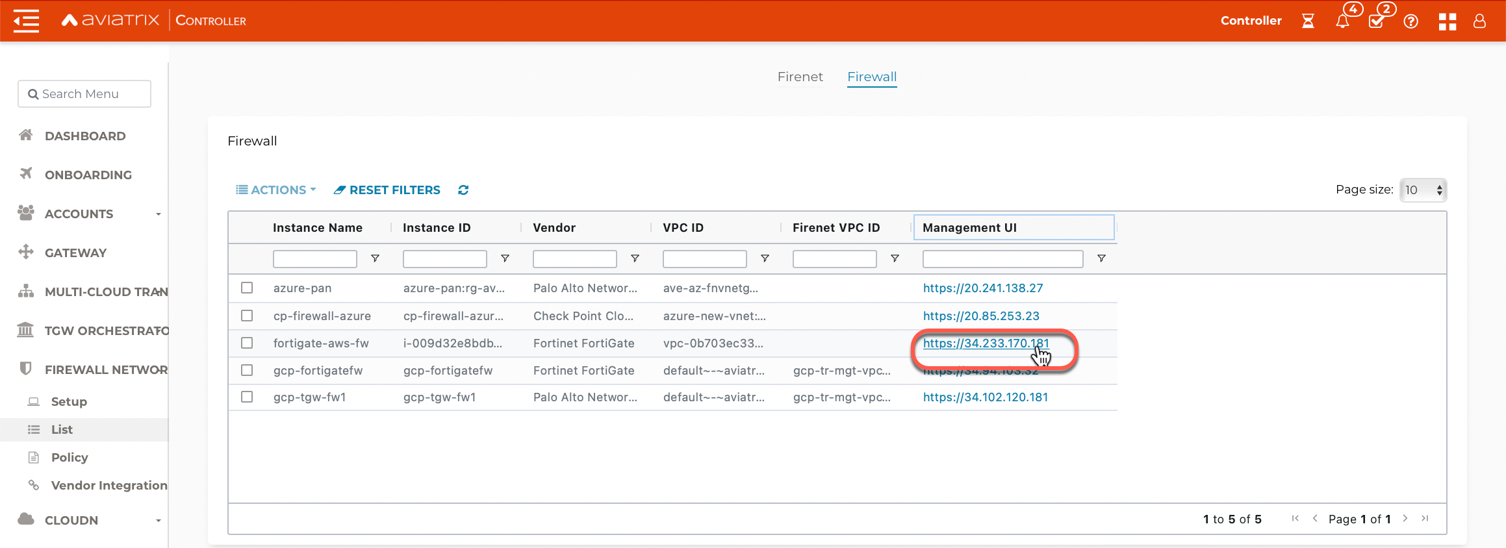Screen dimensions: 1506x548
Task: Expand the Accounts sidebar menu
Action: pos(90,214)
